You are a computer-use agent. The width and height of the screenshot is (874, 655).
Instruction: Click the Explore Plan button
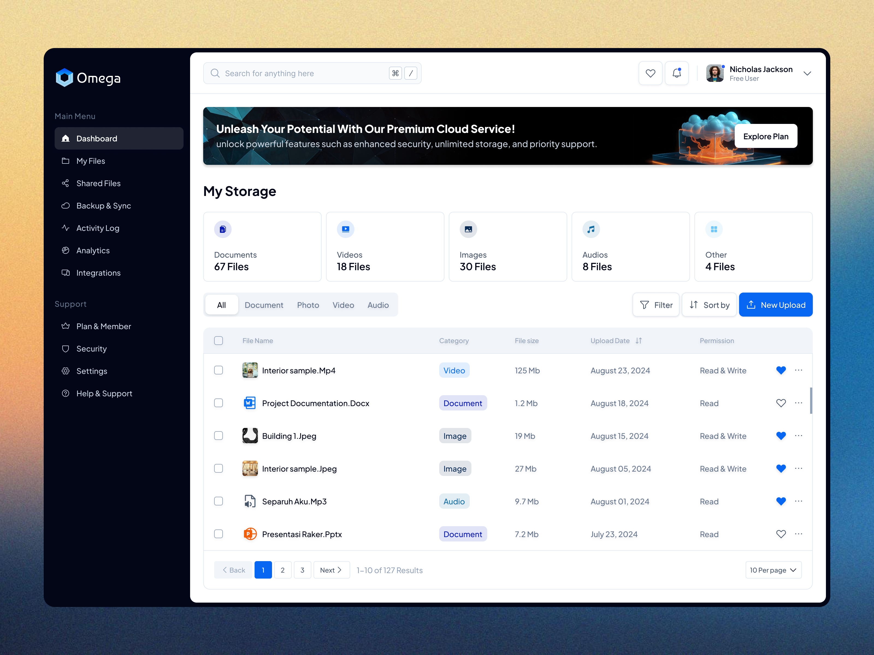click(x=766, y=136)
